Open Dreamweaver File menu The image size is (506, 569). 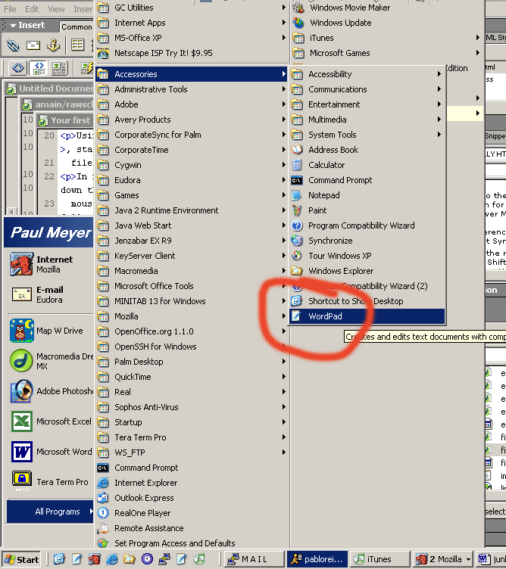pos(10,9)
